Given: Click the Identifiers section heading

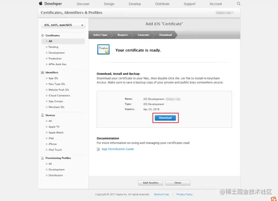Looking at the screenshot, I should (x=52, y=72).
